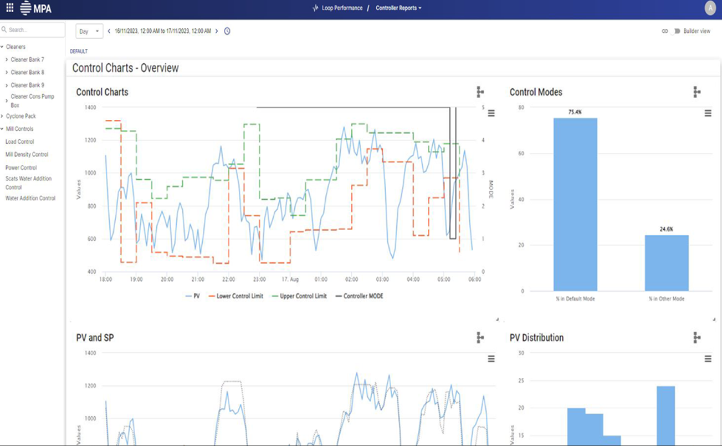Open the PV and SP hamburger chart menu
Image resolution: width=722 pixels, height=446 pixels.
[x=491, y=359]
